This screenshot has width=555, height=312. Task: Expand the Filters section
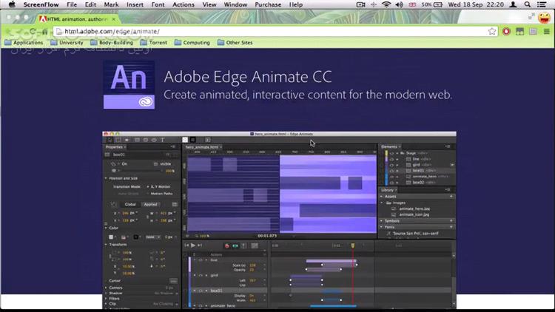point(106,298)
